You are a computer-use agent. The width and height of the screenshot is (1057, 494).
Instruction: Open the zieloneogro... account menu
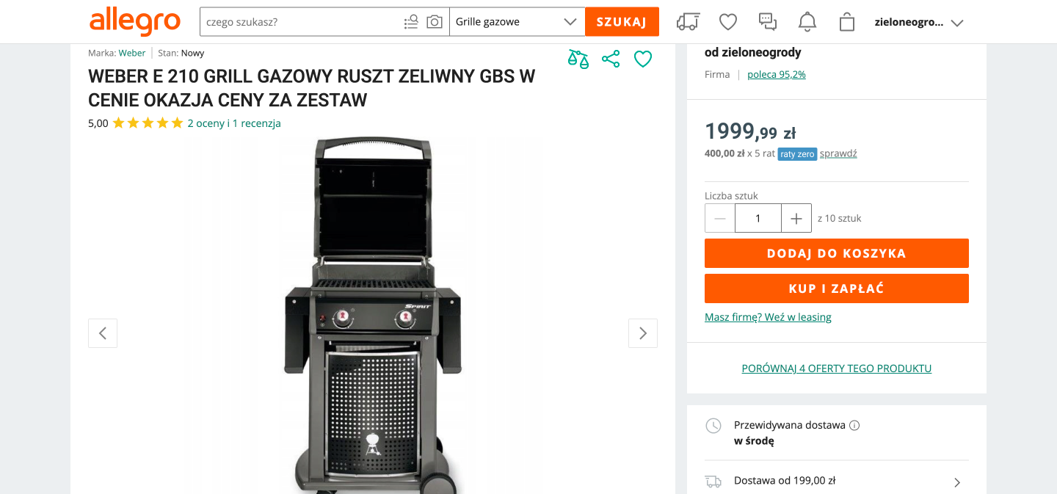918,22
